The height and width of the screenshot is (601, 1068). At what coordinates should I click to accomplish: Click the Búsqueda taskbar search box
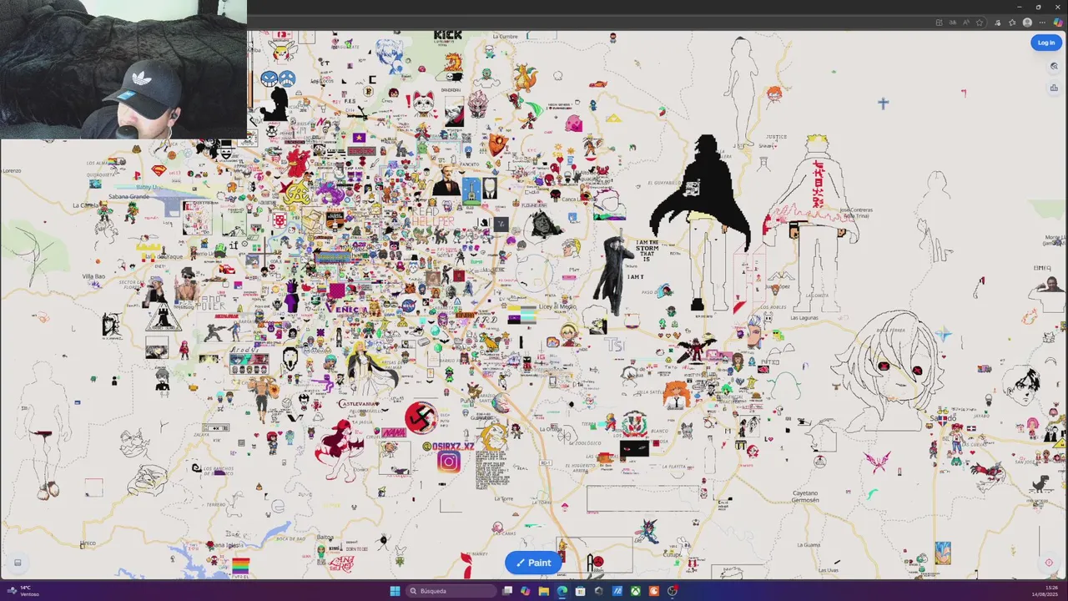[x=451, y=591]
